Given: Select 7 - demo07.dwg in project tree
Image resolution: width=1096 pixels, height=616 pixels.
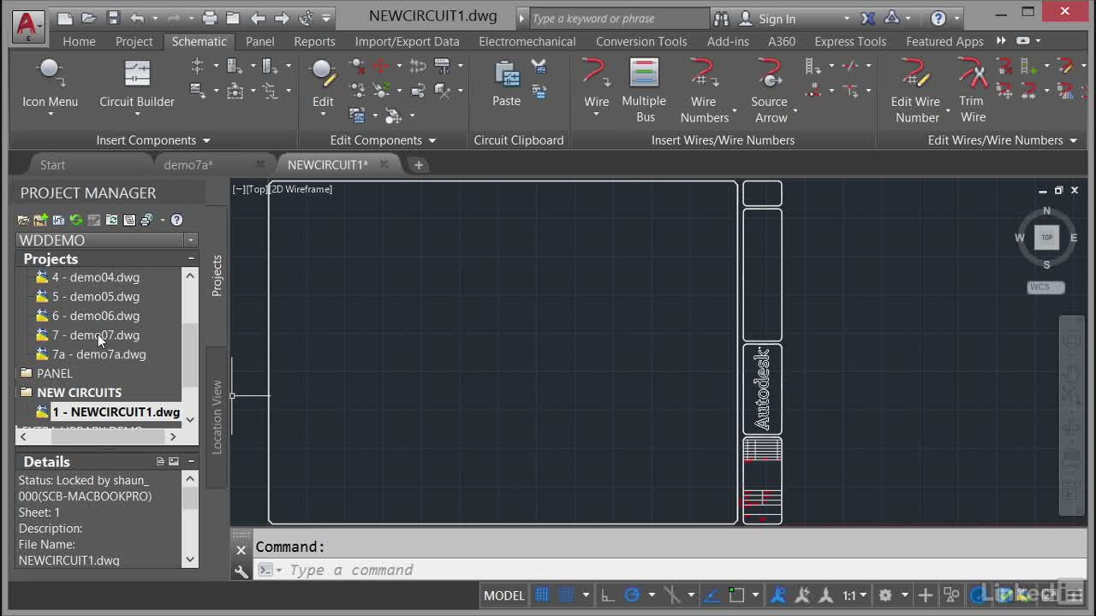Looking at the screenshot, I should coord(96,335).
